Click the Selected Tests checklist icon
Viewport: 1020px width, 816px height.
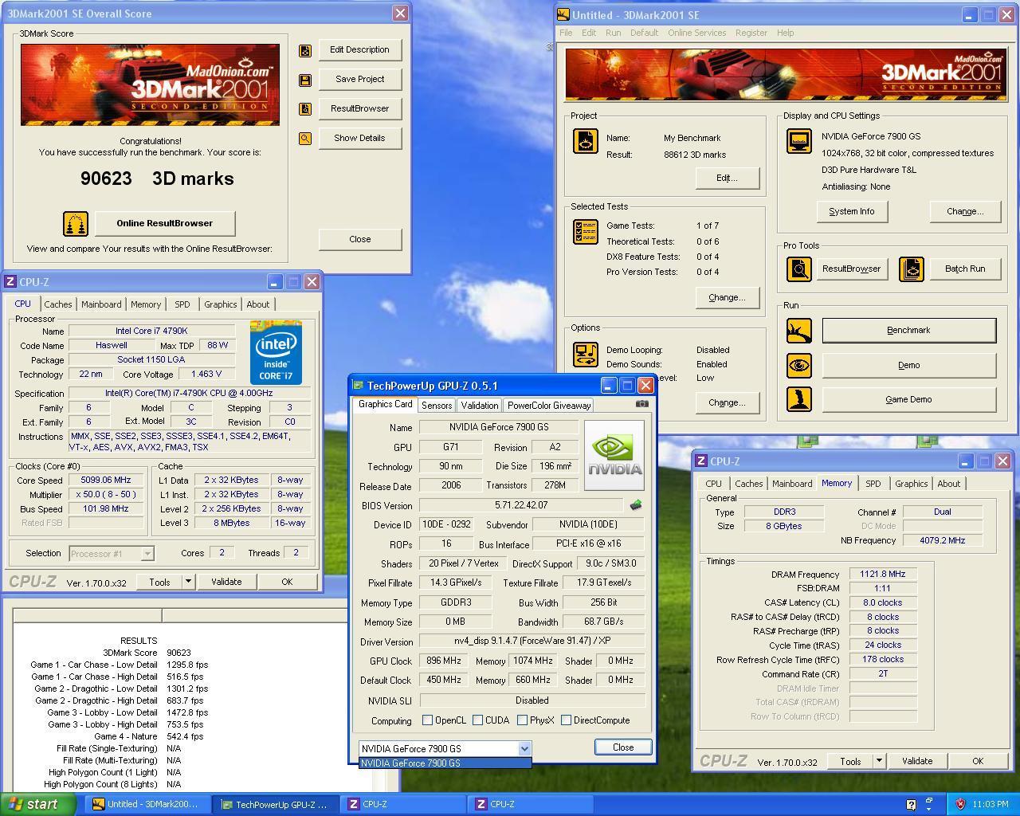point(586,232)
